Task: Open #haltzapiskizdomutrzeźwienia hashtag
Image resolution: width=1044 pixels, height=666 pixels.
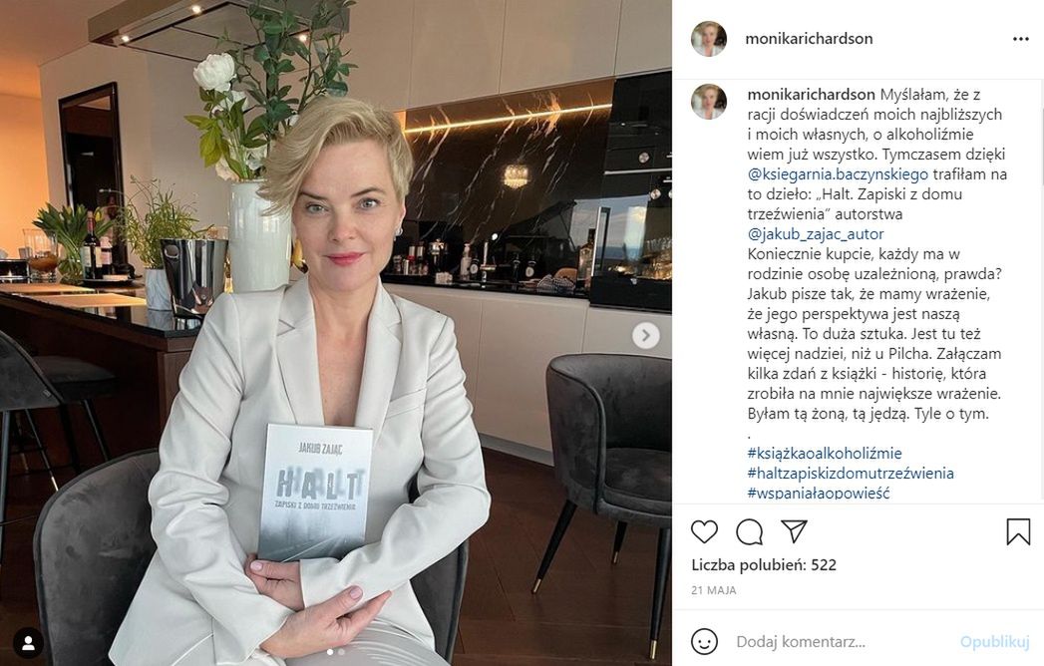Action: tap(851, 474)
